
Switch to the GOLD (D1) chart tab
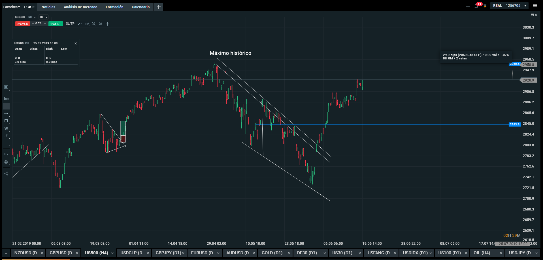pos(272,253)
